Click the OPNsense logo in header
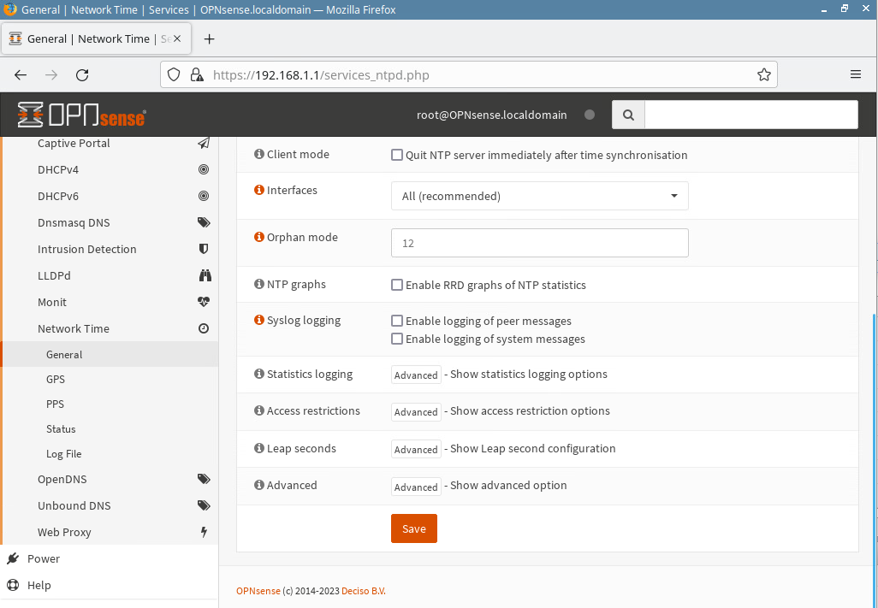 point(81,115)
